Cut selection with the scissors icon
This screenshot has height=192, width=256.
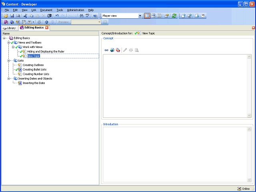[x=25, y=16]
